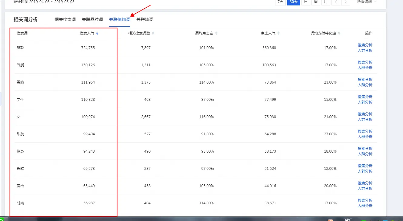This screenshot has width=403, height=221.
Task: Go to next period with right chevron
Action: click(x=346, y=2)
